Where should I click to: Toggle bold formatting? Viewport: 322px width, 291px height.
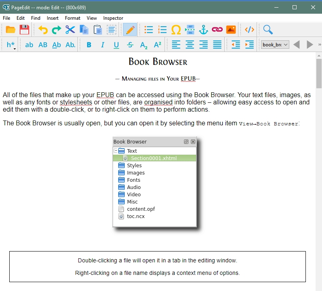pyautogui.click(x=89, y=45)
